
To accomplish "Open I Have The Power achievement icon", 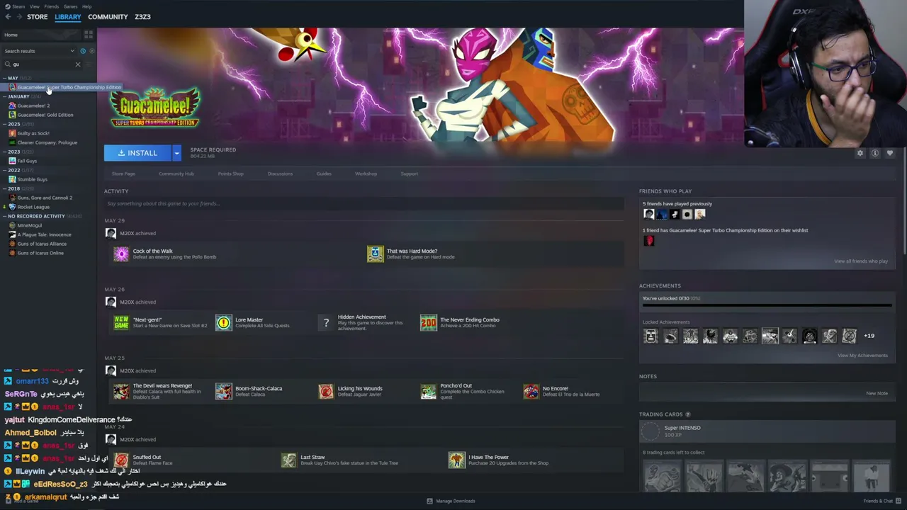I will (456, 460).
